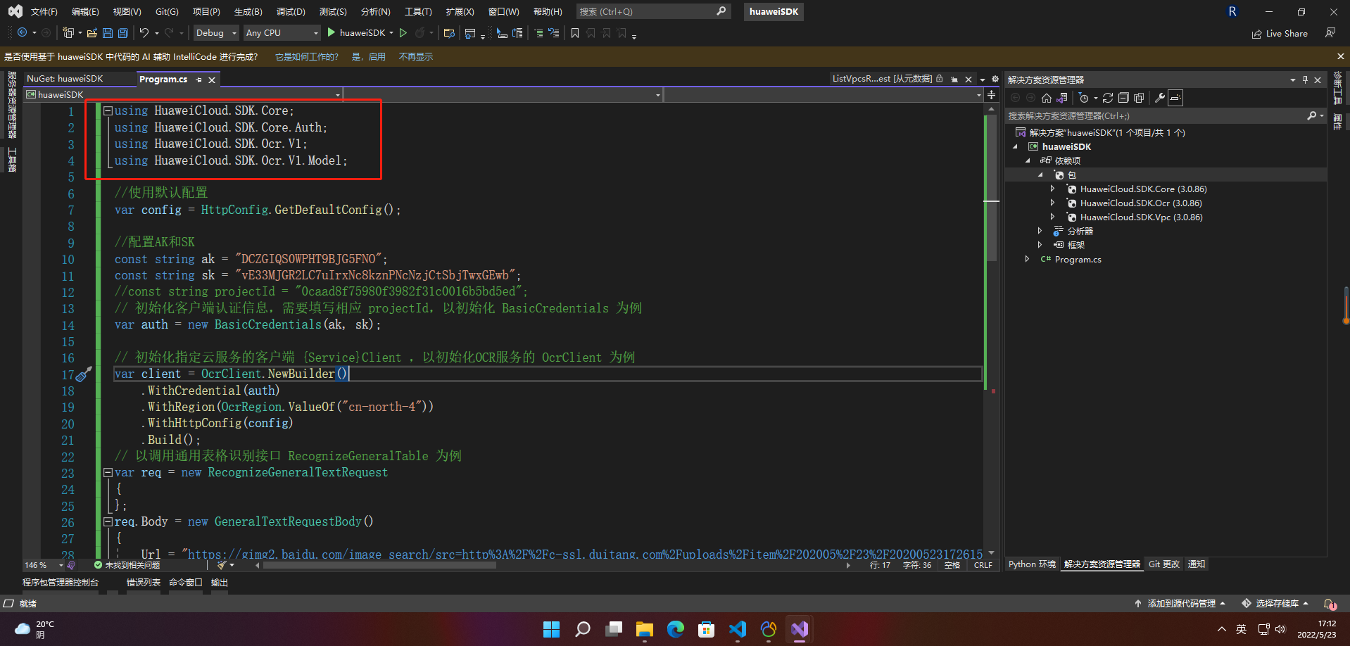The image size is (1350, 646).
Task: Click the Undo arrow icon
Action: [144, 33]
